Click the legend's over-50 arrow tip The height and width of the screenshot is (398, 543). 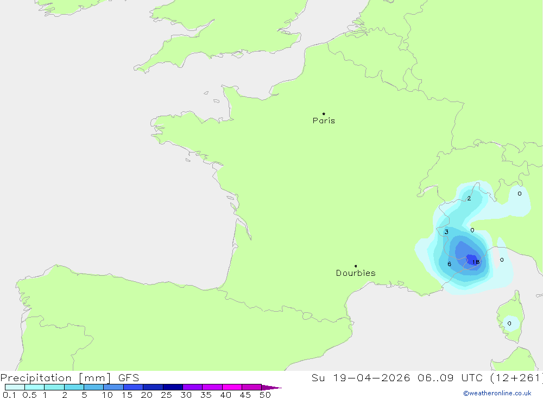(x=272, y=388)
